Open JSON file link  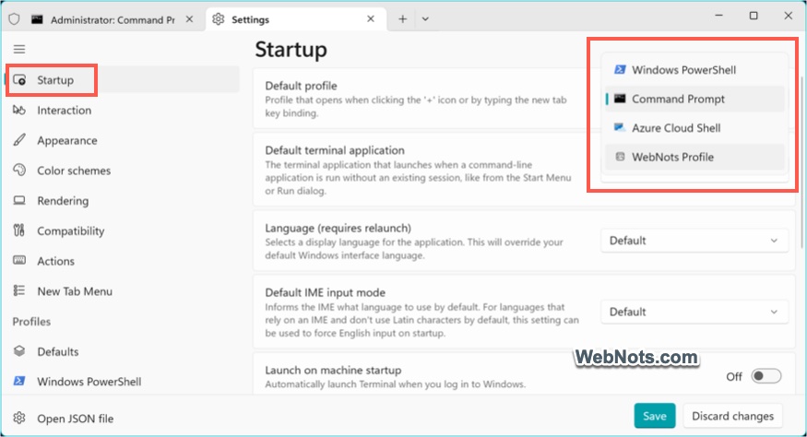pyautogui.click(x=75, y=419)
